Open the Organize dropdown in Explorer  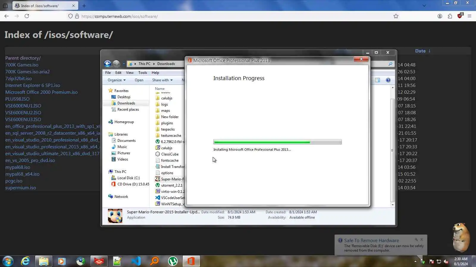tap(117, 80)
